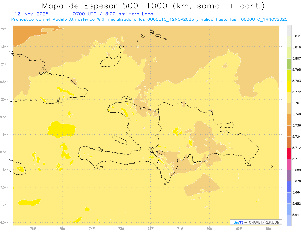Click the '5.724' color bar label
Image resolution: width=301 pixels, height=232 pixels.
click(x=296, y=137)
